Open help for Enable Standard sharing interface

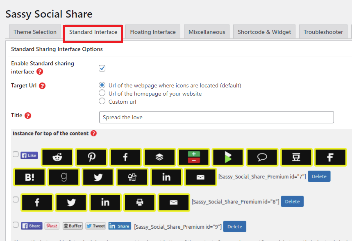[40, 71]
